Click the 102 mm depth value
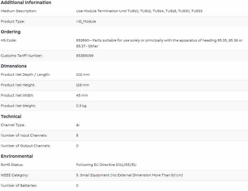 point(83,75)
